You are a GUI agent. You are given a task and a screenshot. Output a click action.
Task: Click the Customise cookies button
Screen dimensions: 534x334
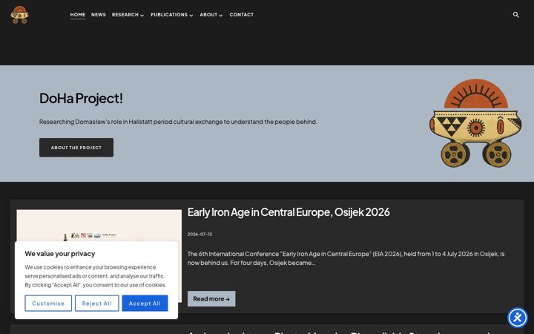pos(48,303)
